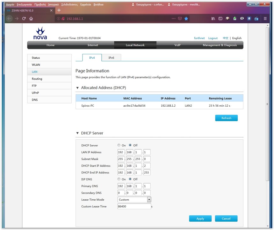Open the downloads arrow icon

click(249, 19)
